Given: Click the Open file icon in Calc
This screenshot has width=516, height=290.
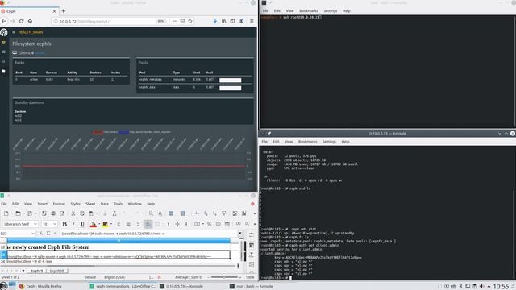Looking at the screenshot, I should click(18, 213).
